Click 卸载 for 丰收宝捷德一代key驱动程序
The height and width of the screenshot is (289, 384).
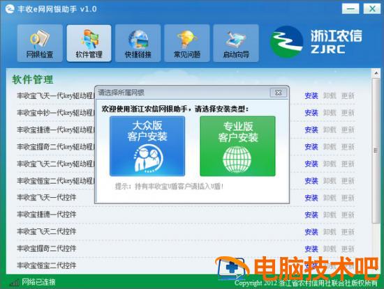coord(330,130)
